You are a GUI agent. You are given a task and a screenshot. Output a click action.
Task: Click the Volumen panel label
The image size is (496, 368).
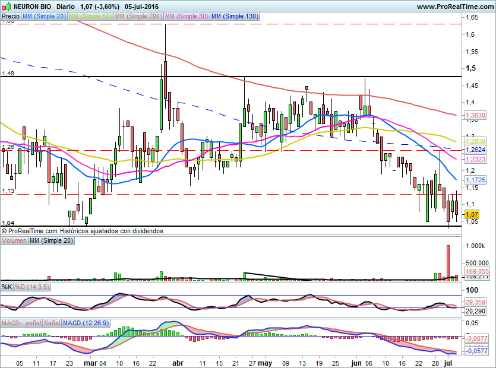pyautogui.click(x=14, y=240)
